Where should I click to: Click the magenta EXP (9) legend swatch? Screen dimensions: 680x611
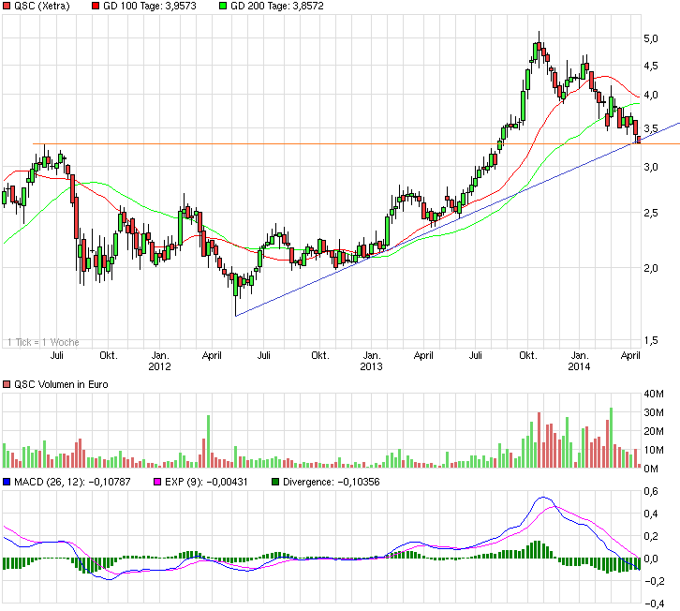pyautogui.click(x=157, y=482)
